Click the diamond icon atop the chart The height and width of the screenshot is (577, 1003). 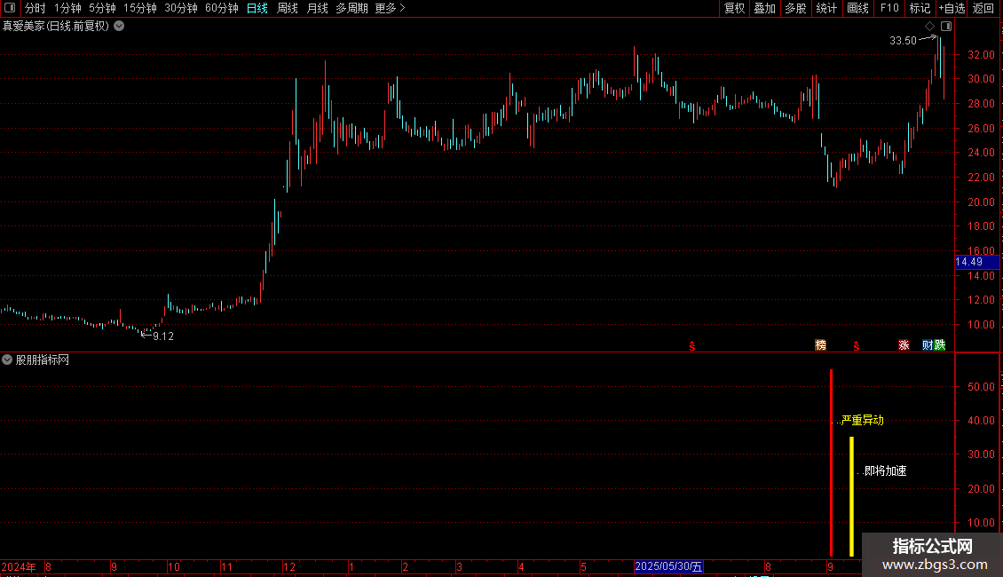pyautogui.click(x=930, y=27)
